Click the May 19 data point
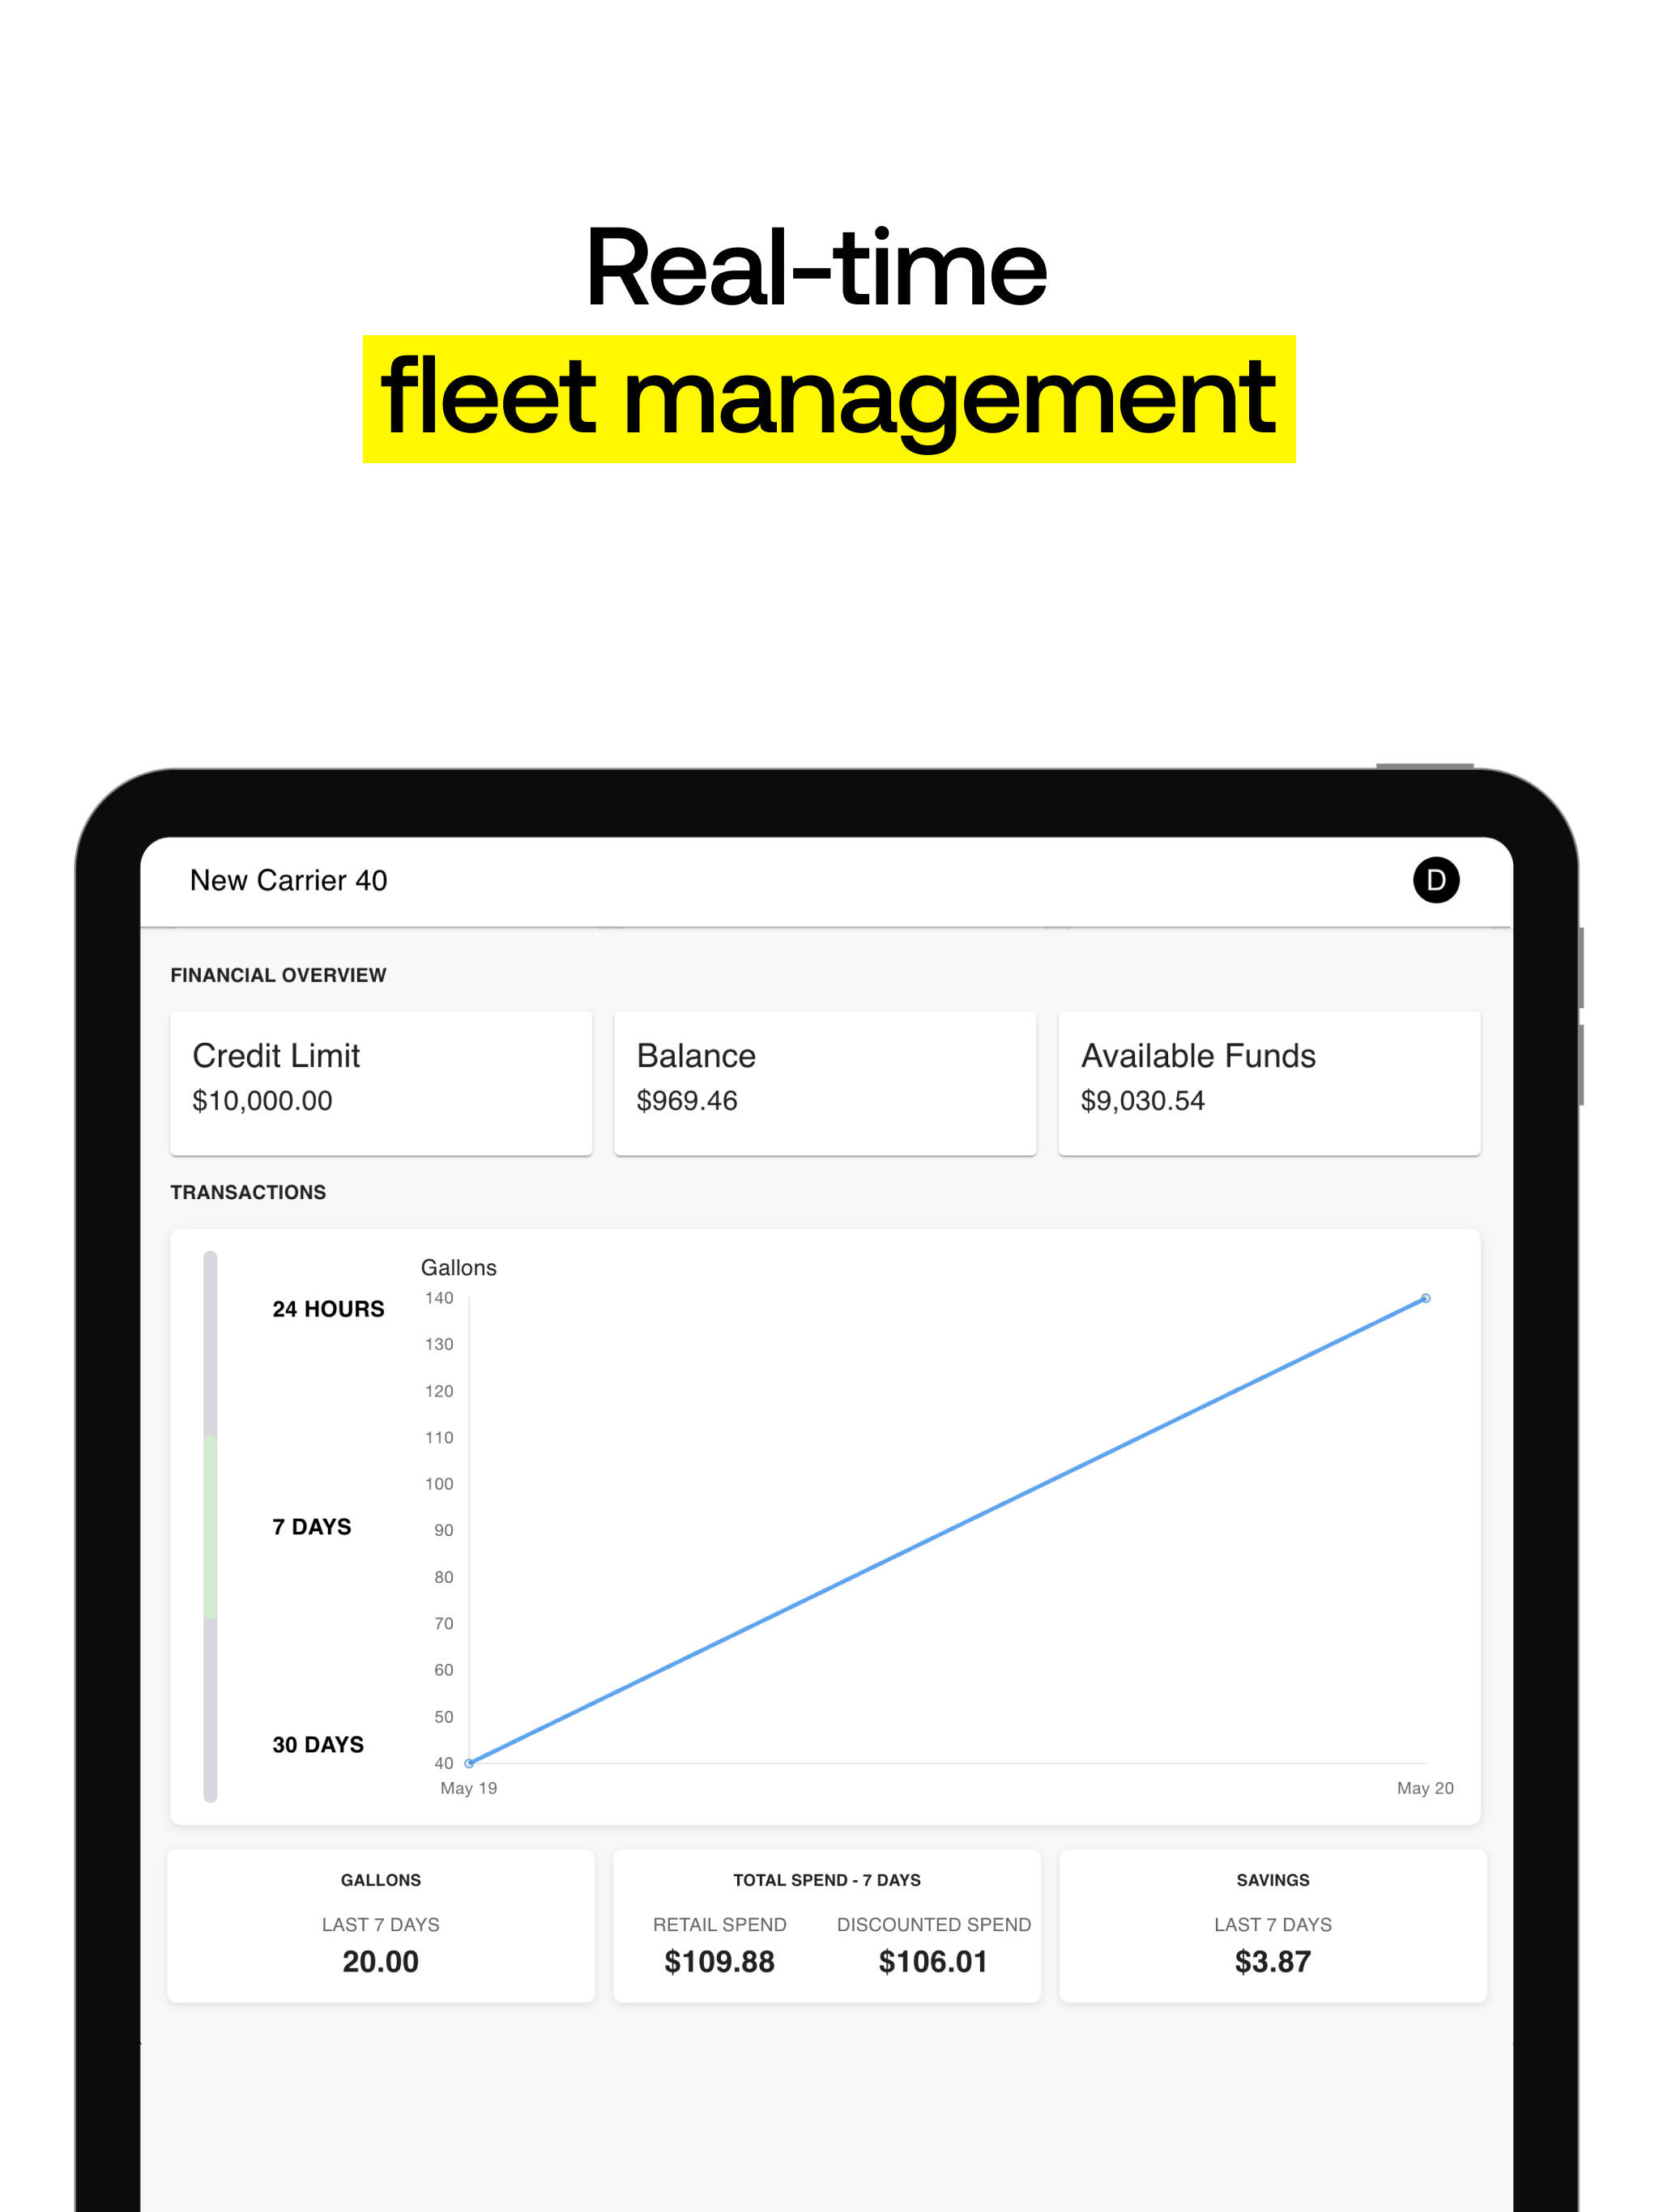 [x=469, y=1763]
